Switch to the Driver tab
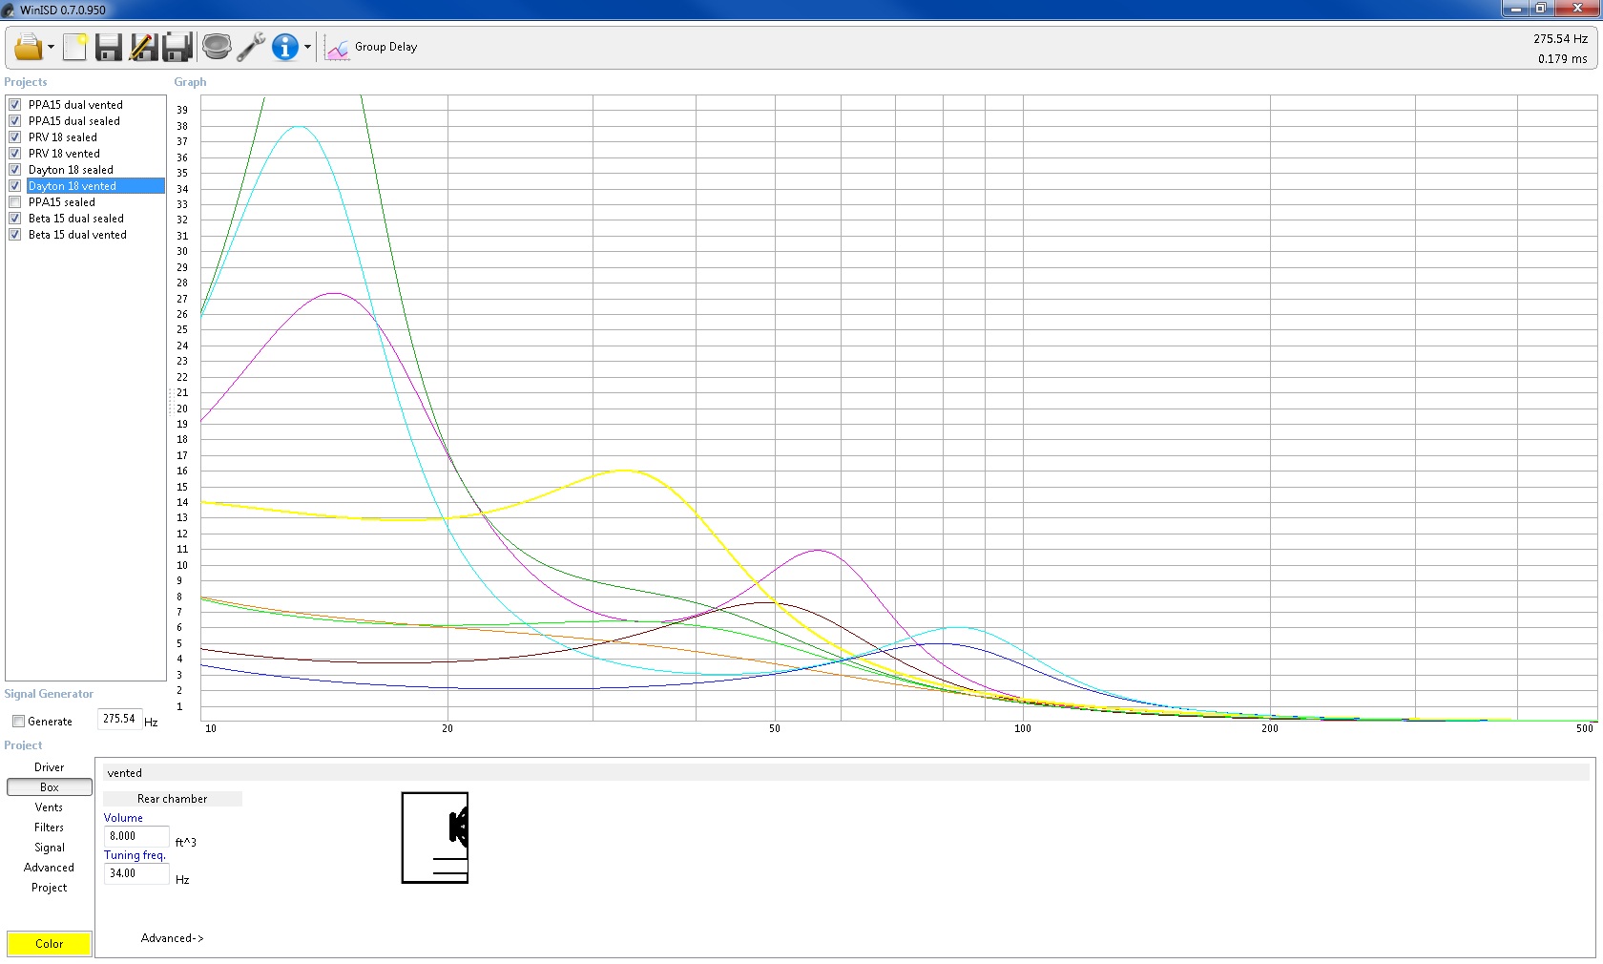 (50, 767)
